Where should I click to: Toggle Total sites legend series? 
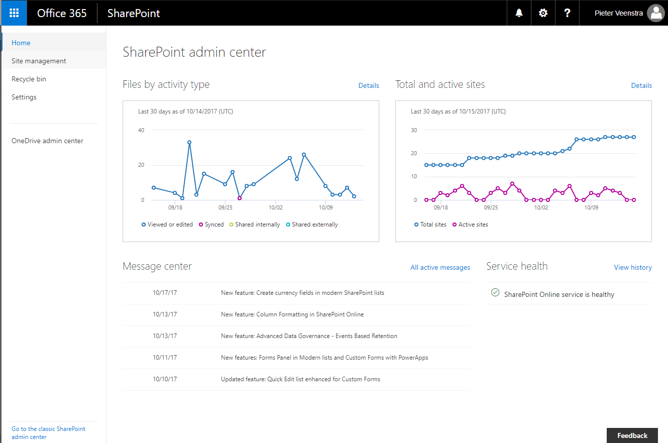(430, 225)
